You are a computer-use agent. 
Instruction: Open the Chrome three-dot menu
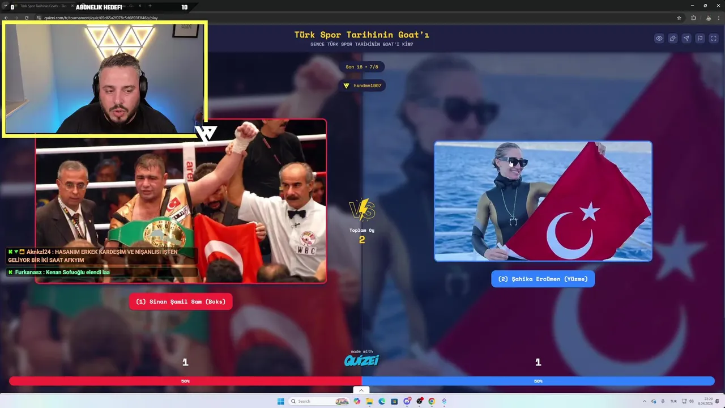click(x=719, y=18)
